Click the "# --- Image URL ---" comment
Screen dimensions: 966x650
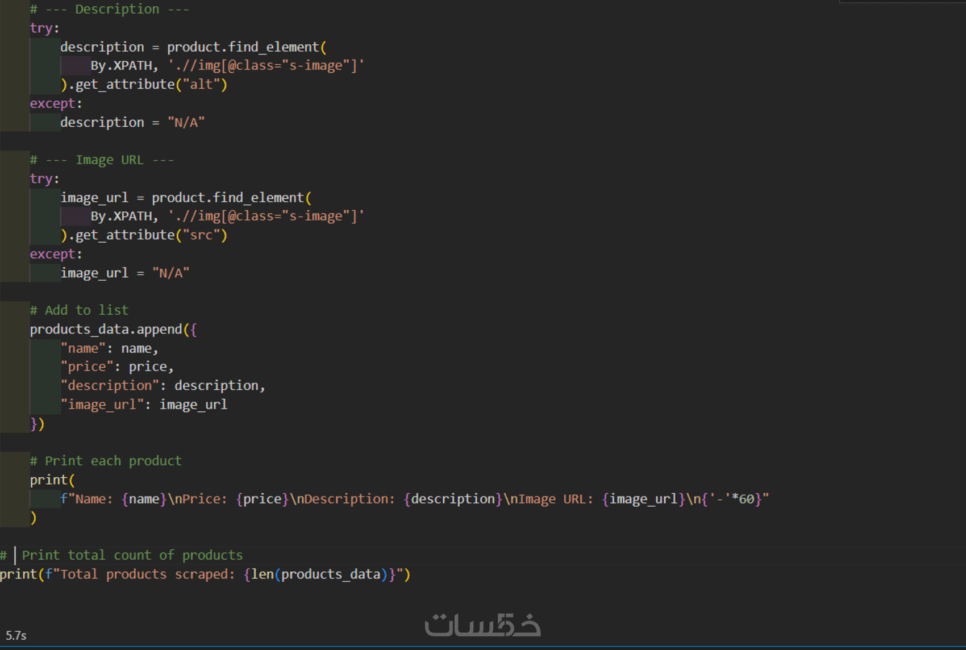[x=102, y=160]
